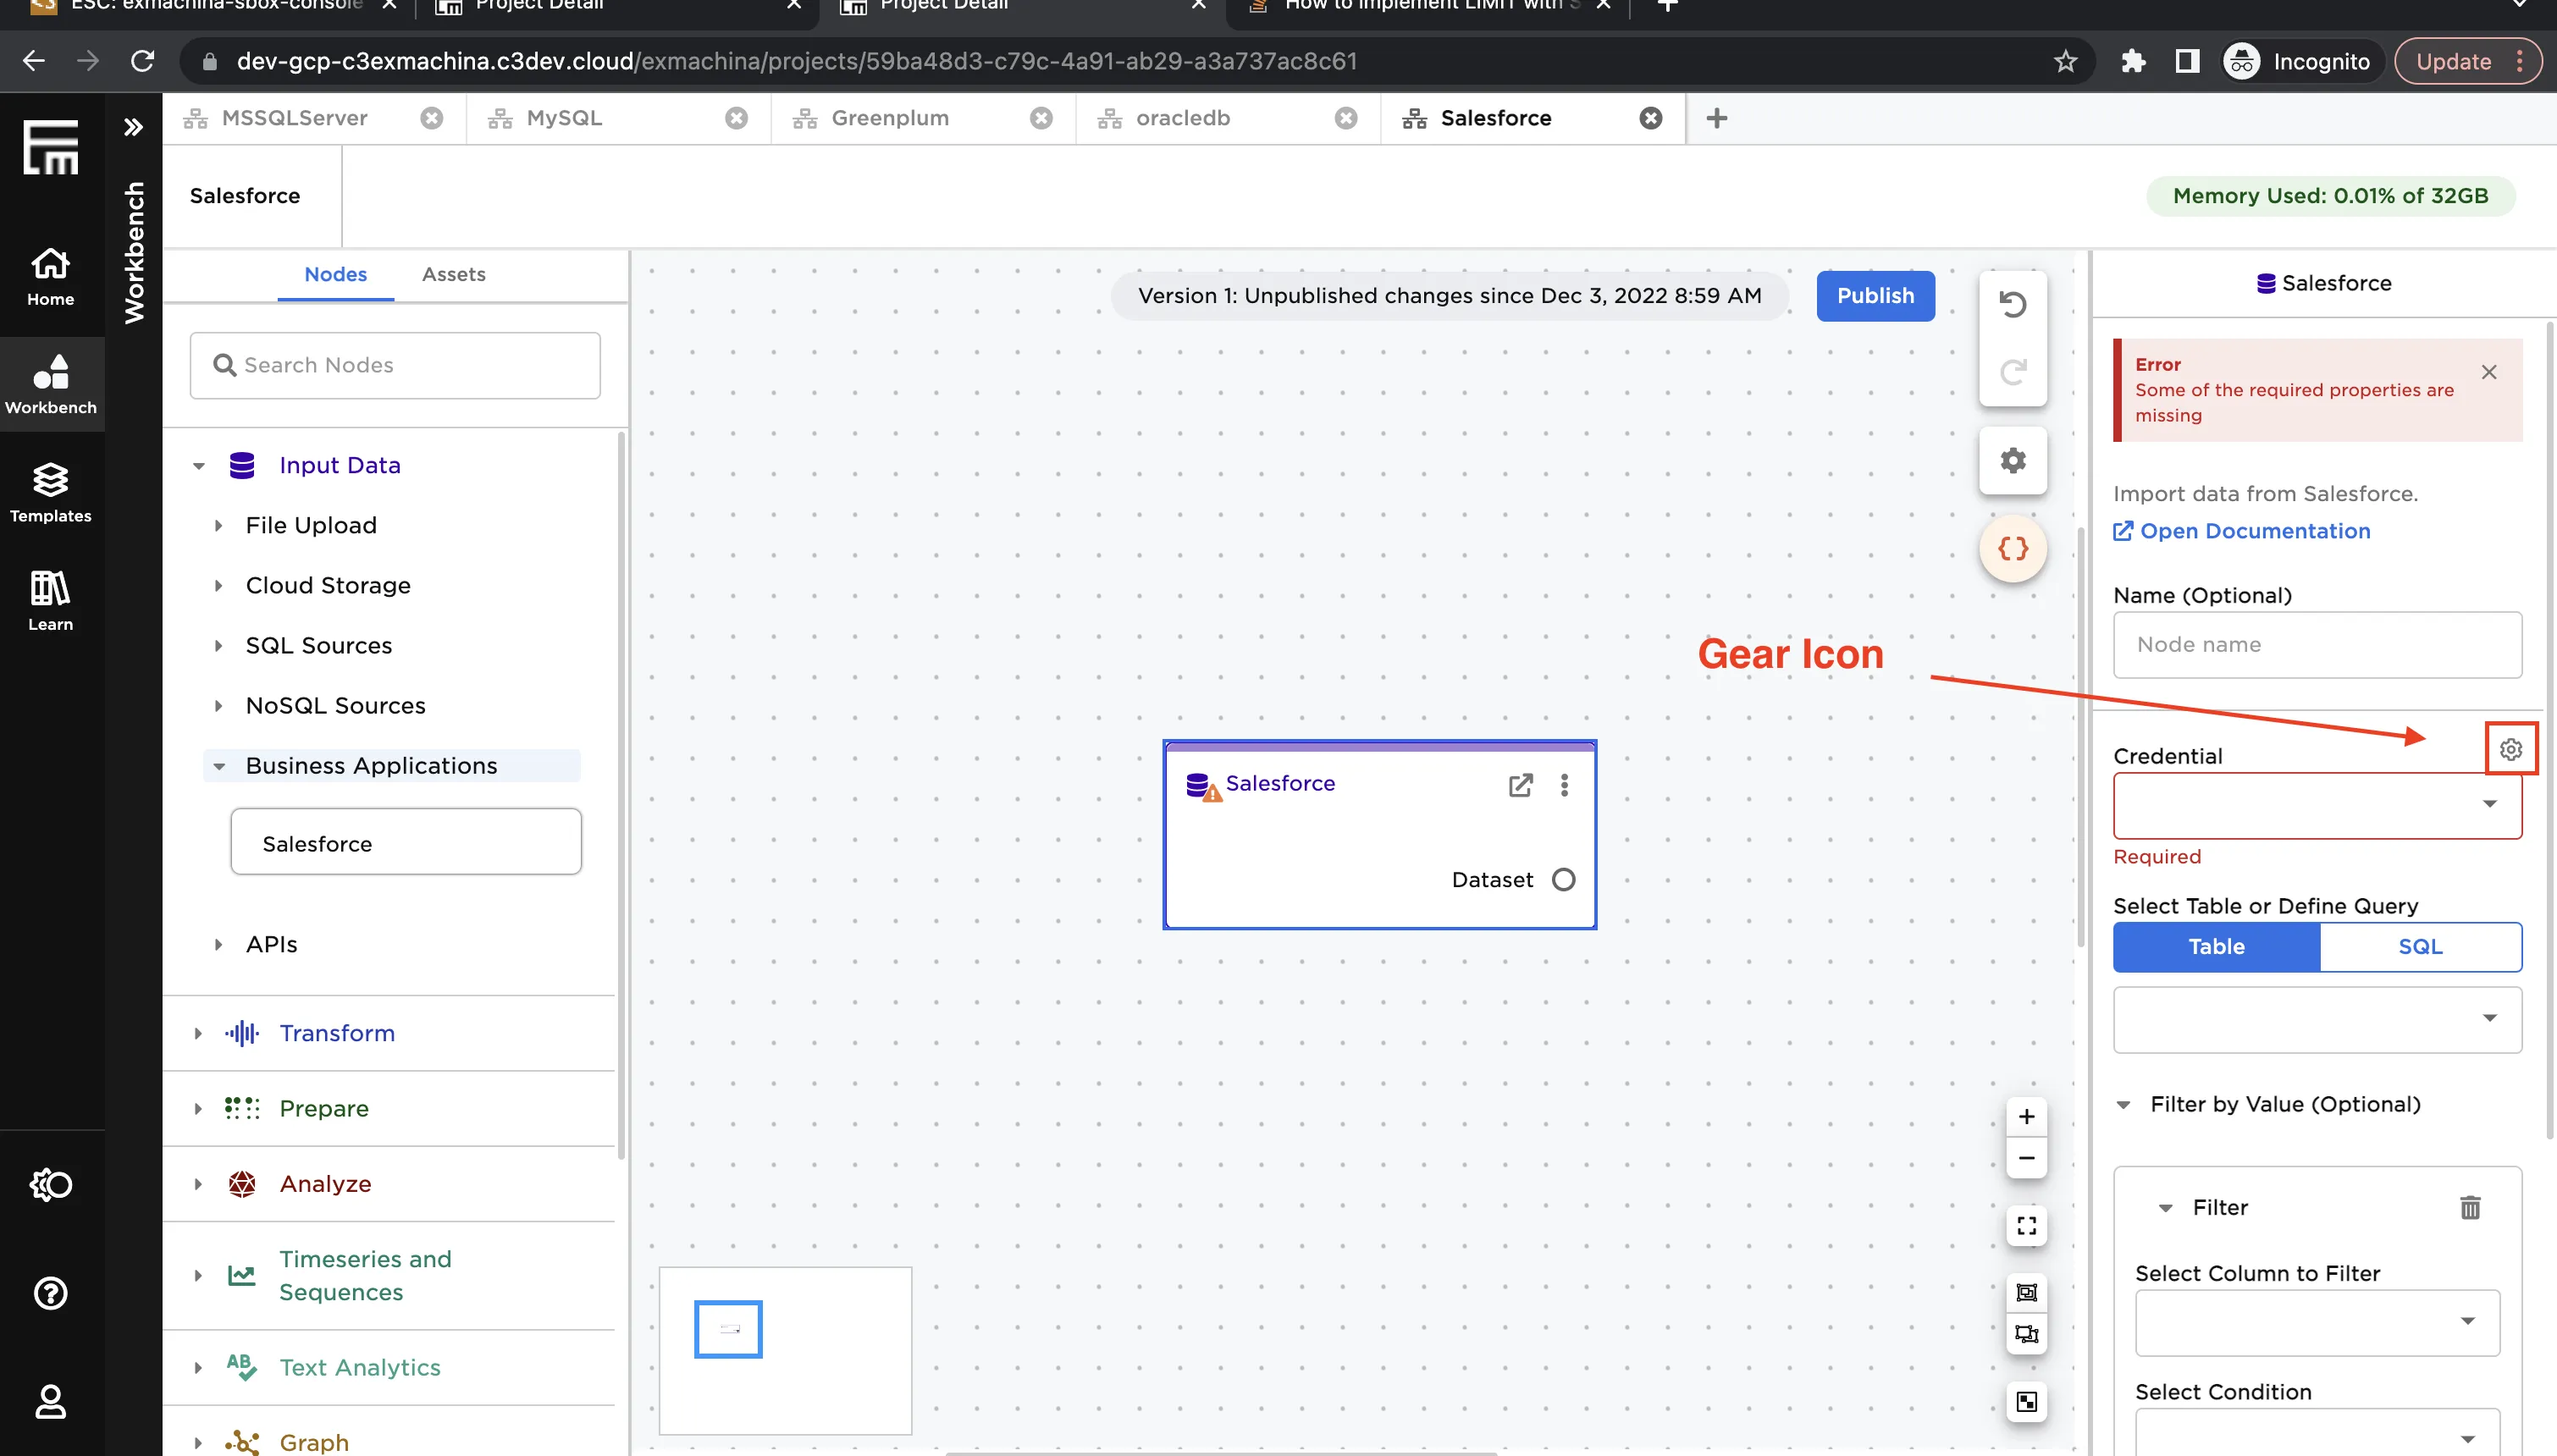The height and width of the screenshot is (1456, 2557).
Task: Click the orange curly braces code icon
Action: coord(2012,548)
